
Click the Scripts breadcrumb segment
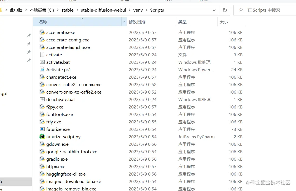point(157,10)
